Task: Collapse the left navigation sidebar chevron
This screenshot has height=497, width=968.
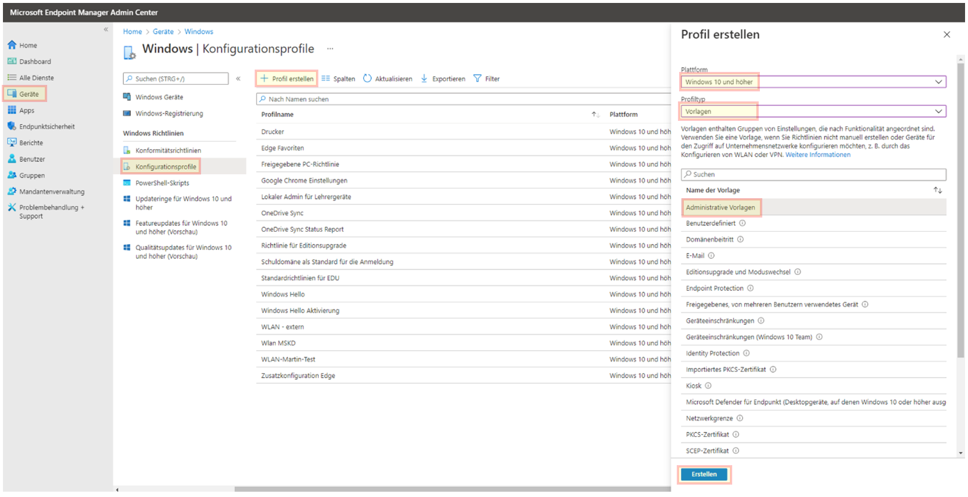Action: click(106, 29)
